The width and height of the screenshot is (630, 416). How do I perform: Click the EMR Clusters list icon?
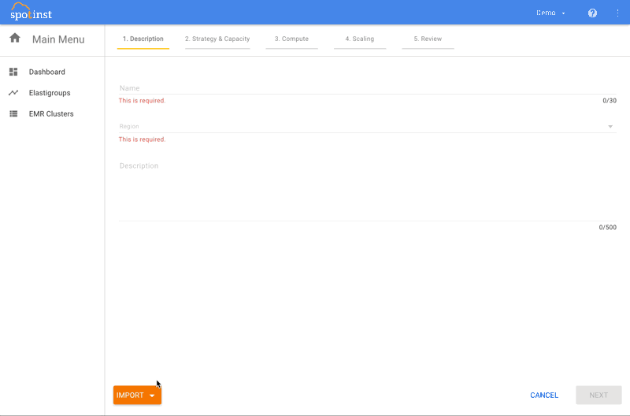[x=13, y=113]
